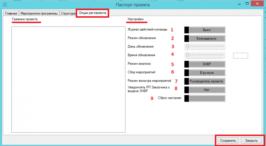Toggle Журнал действий команды switch showing Выкл
Screen dimensions: 266x146
tap(205, 30)
